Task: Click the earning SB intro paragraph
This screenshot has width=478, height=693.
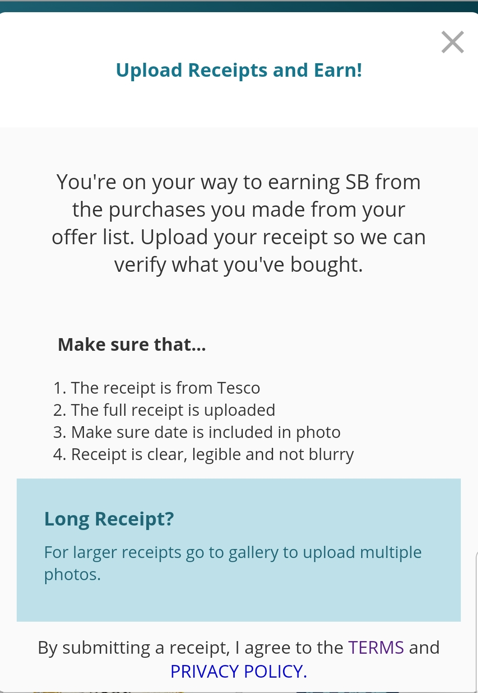Action: coord(239,223)
